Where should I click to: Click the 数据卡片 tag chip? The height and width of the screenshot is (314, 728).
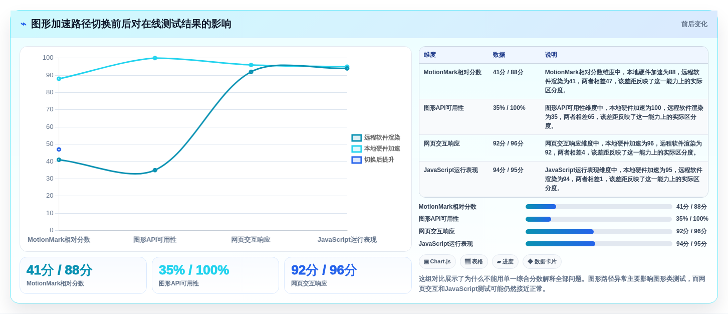pos(542,261)
